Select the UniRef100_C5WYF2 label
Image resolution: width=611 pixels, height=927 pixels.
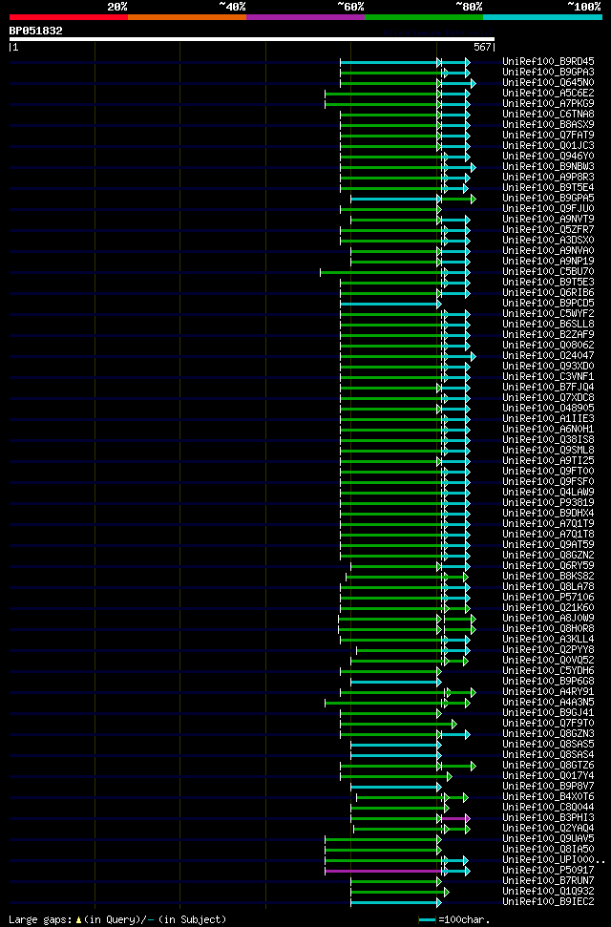tap(548, 313)
